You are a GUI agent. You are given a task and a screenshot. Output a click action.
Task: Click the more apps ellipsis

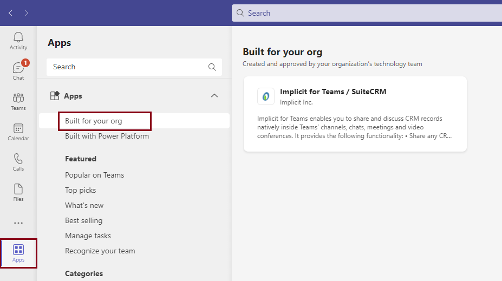(18, 223)
